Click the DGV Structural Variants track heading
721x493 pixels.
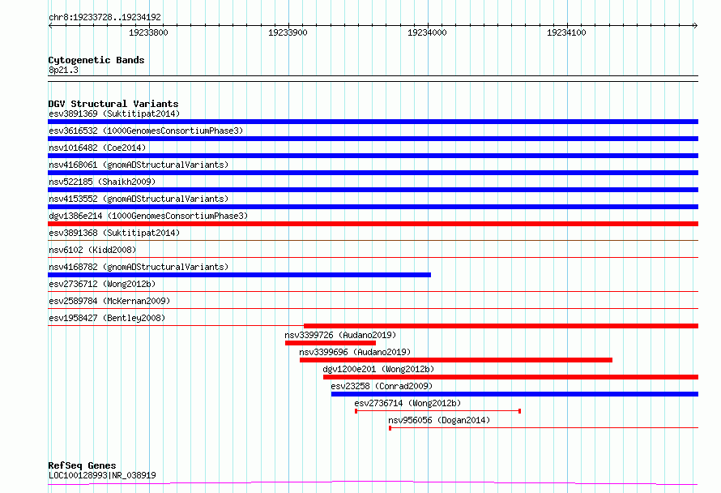(113, 104)
